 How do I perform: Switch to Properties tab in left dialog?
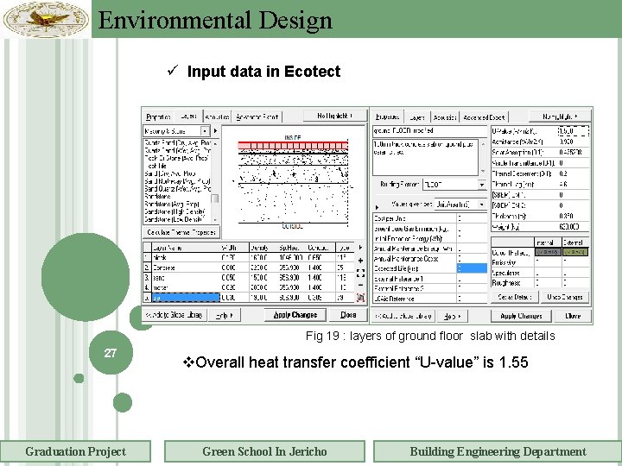coord(158,116)
